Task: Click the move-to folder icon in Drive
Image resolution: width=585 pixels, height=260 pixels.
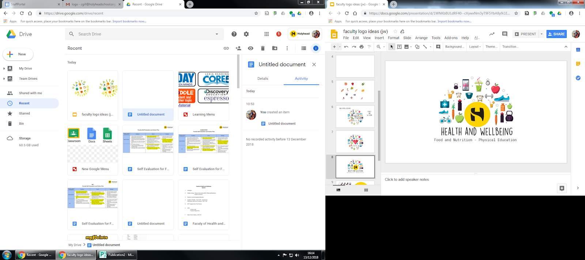Action: tap(275, 48)
